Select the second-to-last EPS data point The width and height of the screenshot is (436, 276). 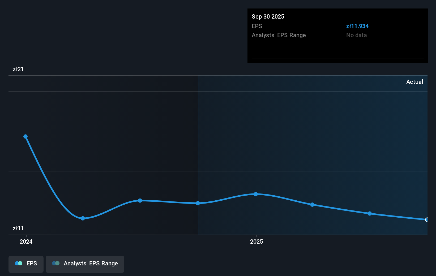[370, 213]
